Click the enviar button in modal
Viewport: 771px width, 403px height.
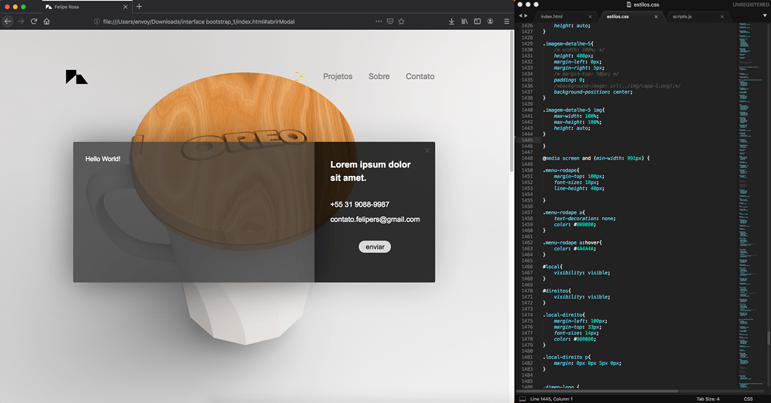pyautogui.click(x=375, y=247)
